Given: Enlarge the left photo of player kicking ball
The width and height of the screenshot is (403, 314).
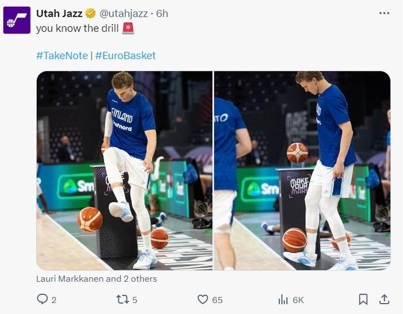Looking at the screenshot, I should [124, 171].
